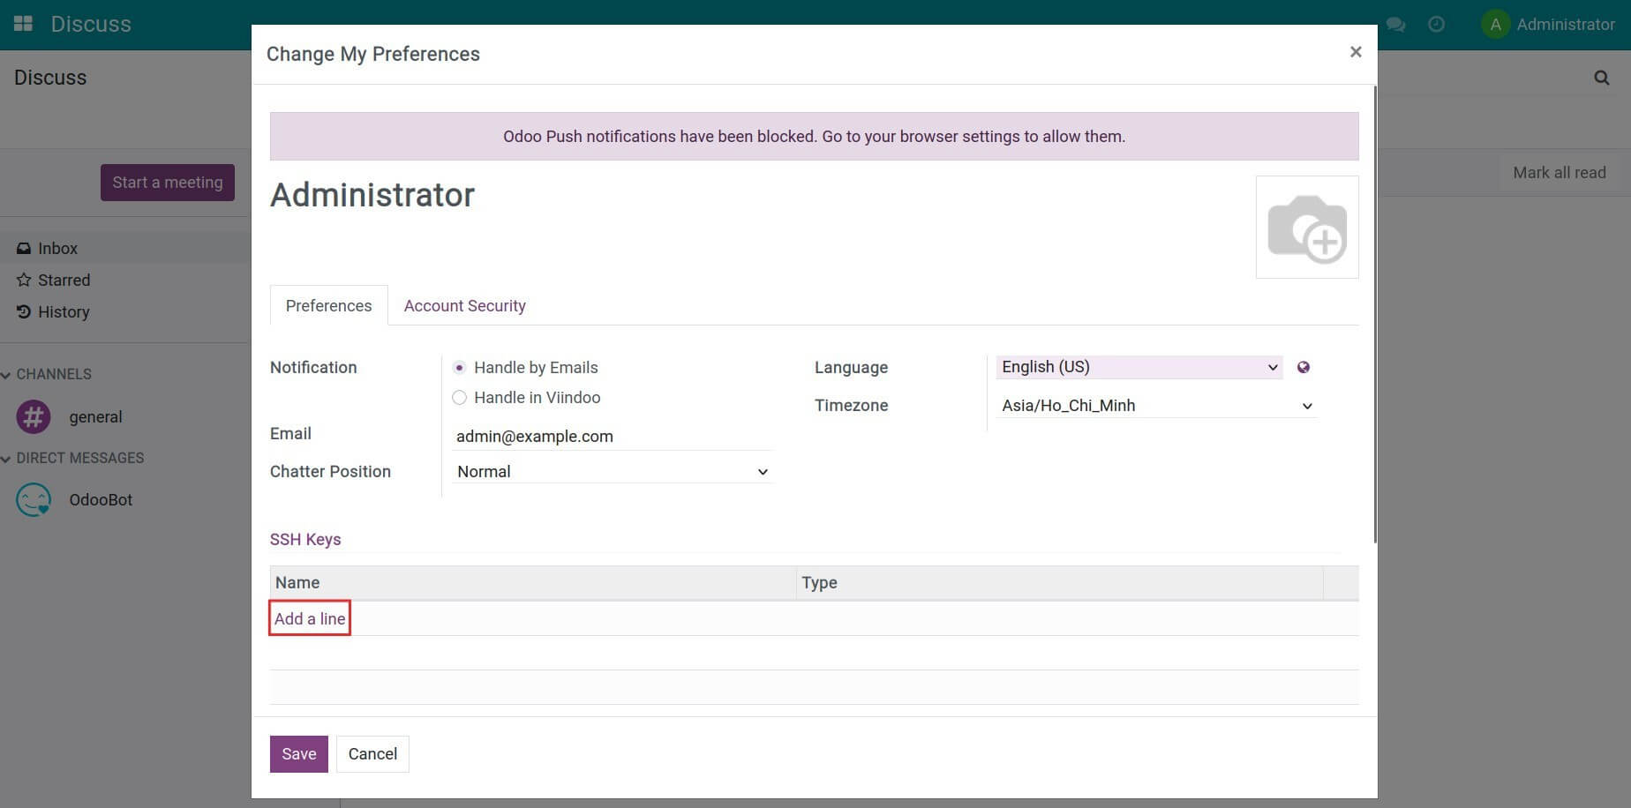Select the Preferences tab
The image size is (1631, 808).
[x=327, y=305]
